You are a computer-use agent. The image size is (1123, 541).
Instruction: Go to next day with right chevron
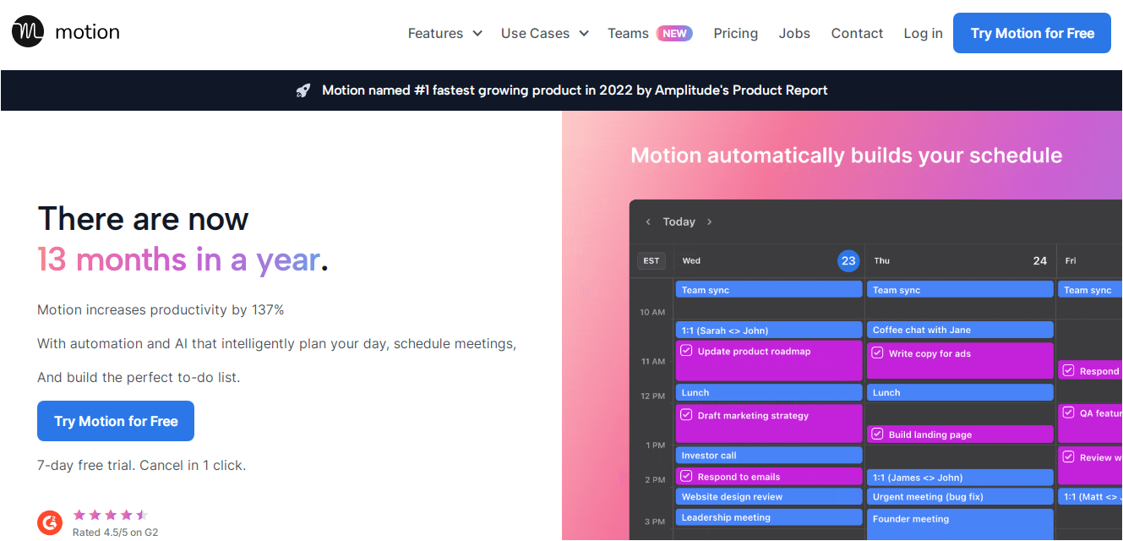709,221
